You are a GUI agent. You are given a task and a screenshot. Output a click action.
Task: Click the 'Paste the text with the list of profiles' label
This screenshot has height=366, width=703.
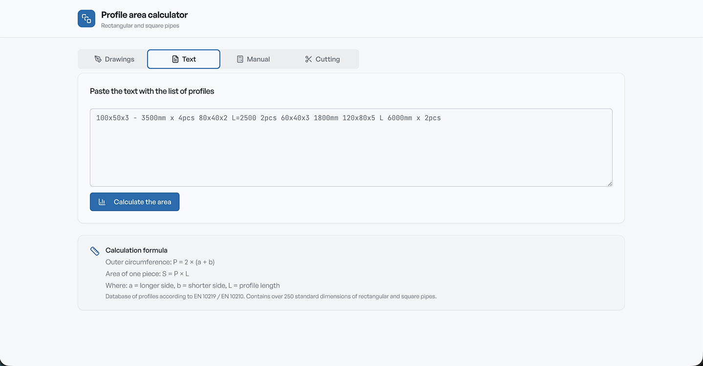(152, 91)
